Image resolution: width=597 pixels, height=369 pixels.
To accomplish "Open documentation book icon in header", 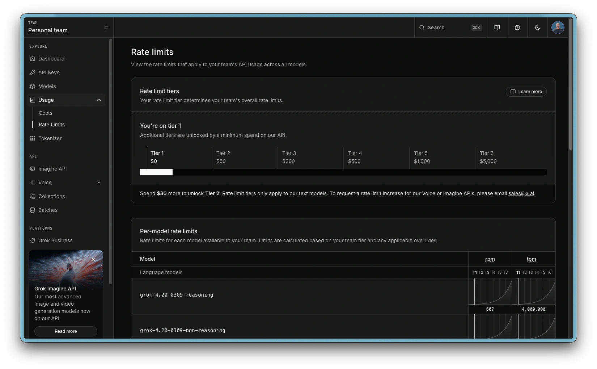I will click(497, 28).
